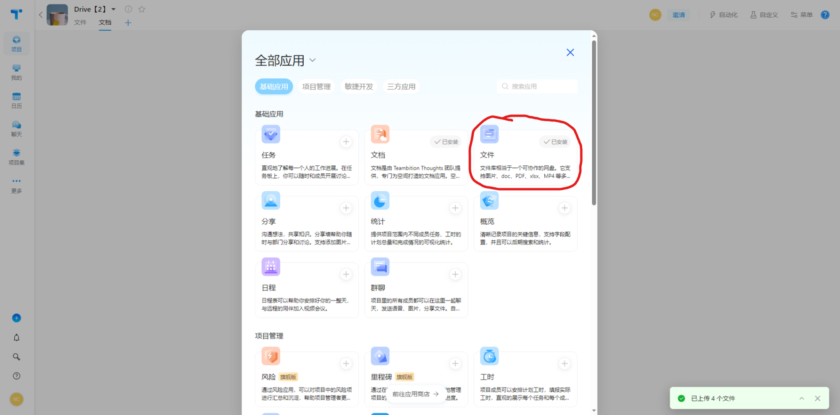Open the 菜单 menu button
The width and height of the screenshot is (840, 415).
pyautogui.click(x=801, y=15)
